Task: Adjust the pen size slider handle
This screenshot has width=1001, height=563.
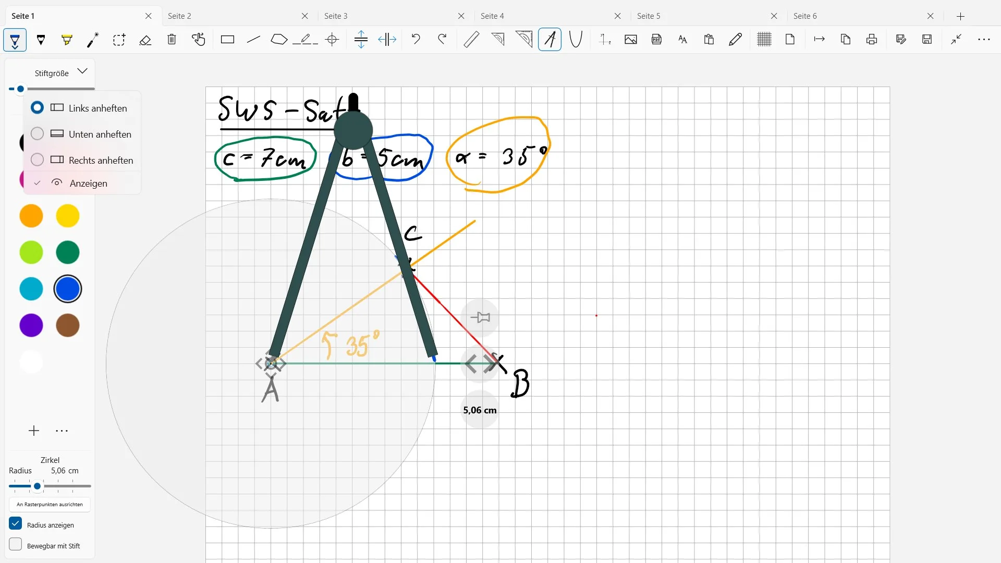Action: (x=20, y=89)
